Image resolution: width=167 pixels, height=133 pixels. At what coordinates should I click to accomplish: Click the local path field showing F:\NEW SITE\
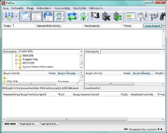click(49, 52)
